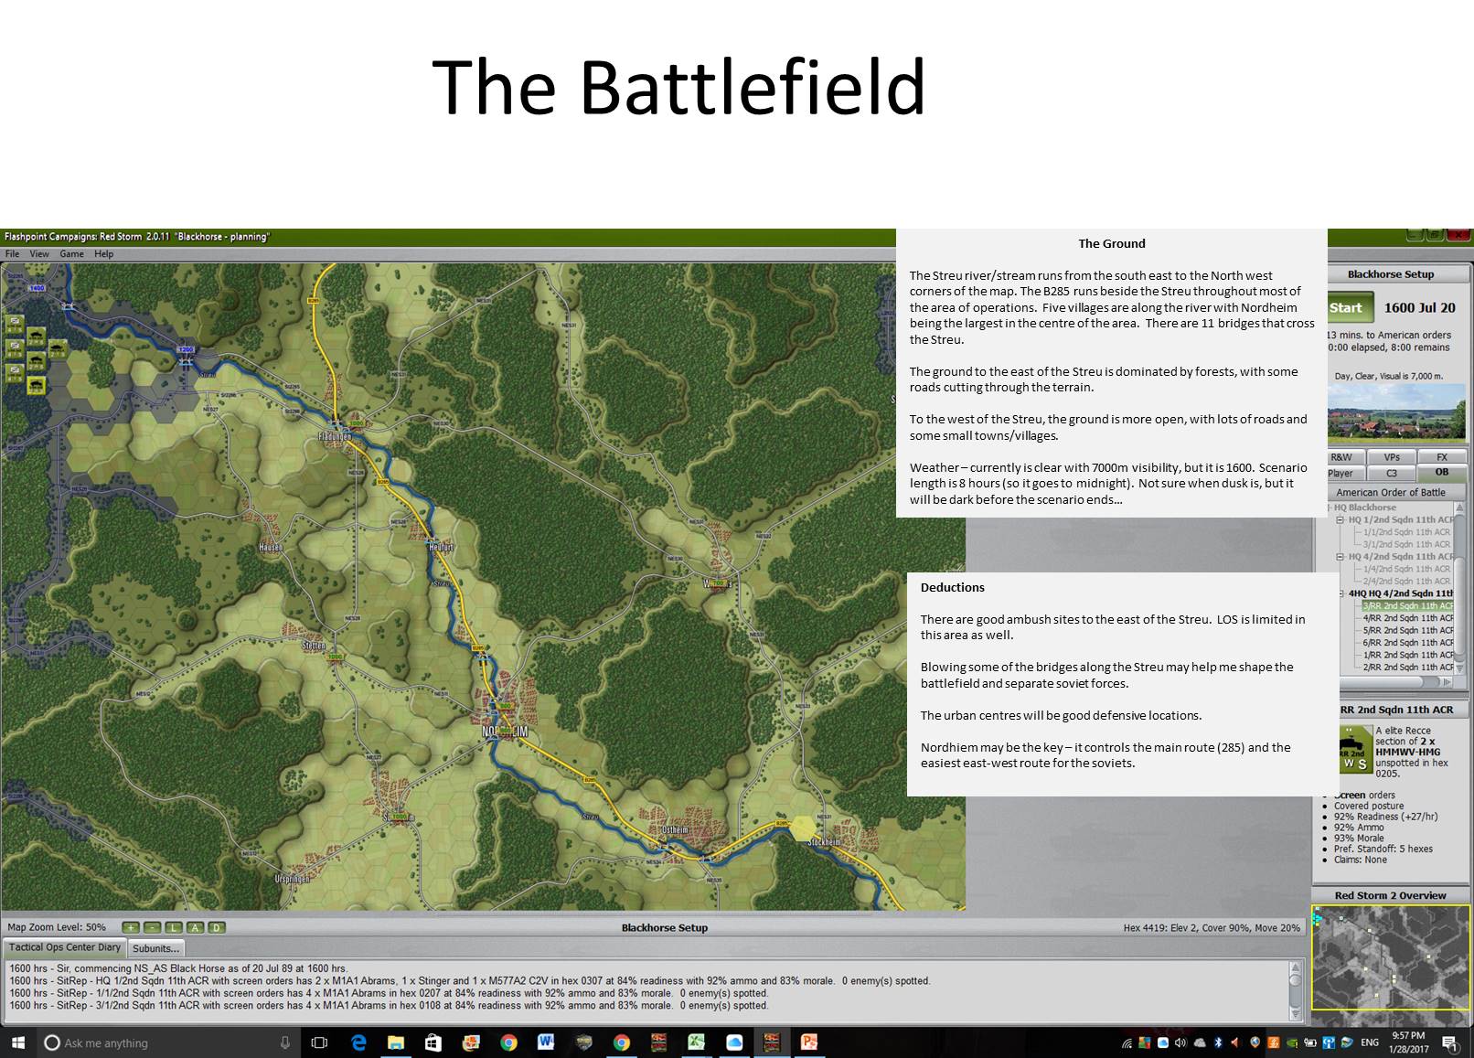This screenshot has height=1058, width=1474.
Task: Select the yellow highlighted unit counter on the map
Action: [x=37, y=385]
